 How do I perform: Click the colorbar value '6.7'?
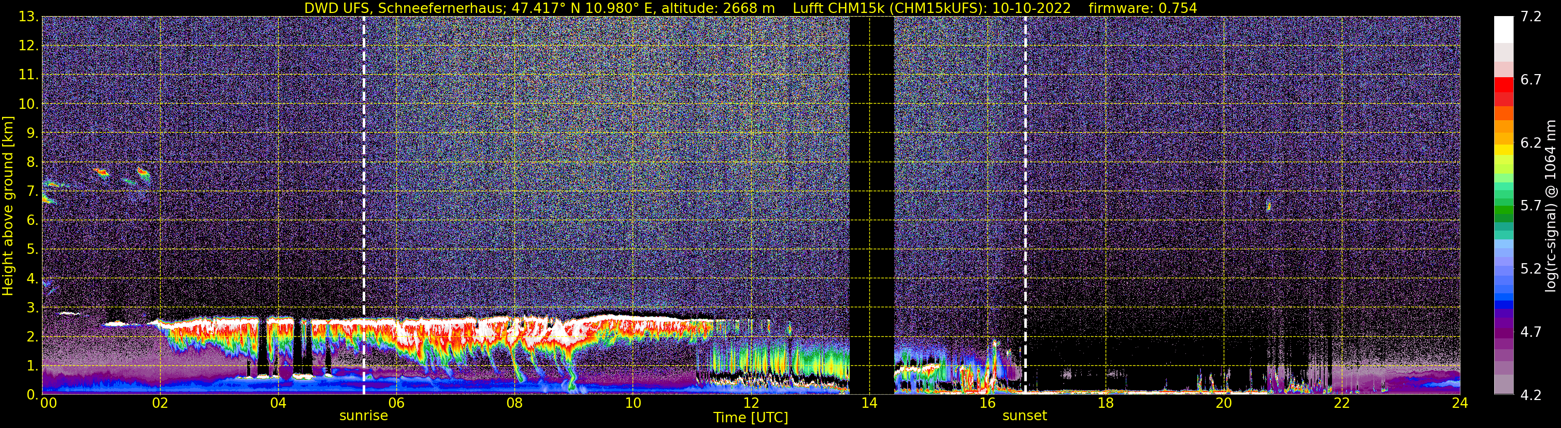click(x=1531, y=79)
